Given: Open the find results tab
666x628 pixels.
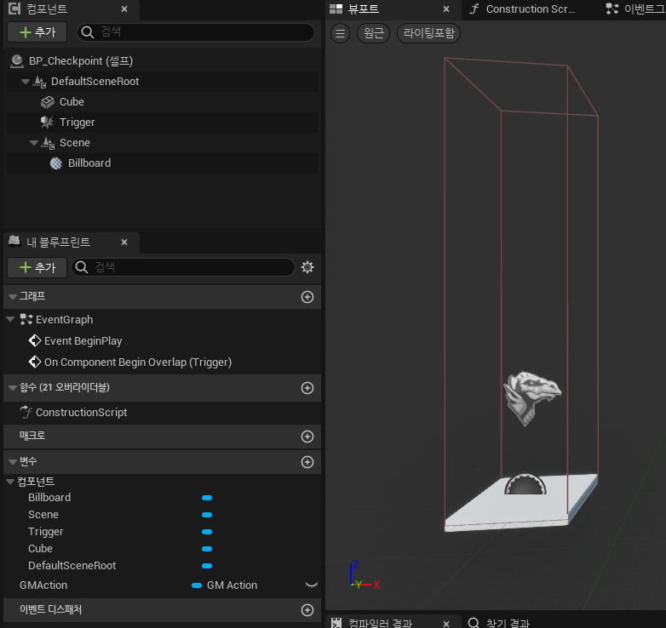Looking at the screenshot, I should (500, 623).
